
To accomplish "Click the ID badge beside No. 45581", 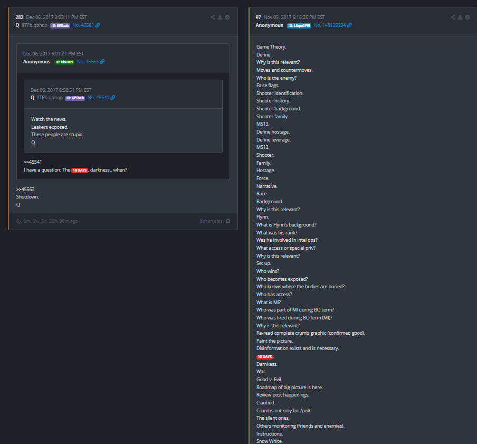I will pyautogui.click(x=60, y=25).
